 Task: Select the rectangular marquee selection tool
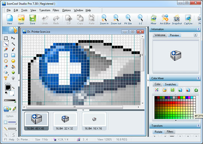[6, 38]
